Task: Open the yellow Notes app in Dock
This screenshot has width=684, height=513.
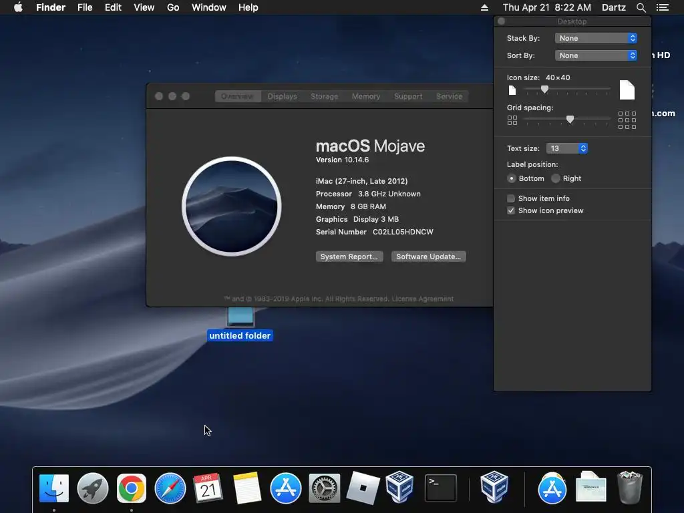Action: [x=247, y=488]
